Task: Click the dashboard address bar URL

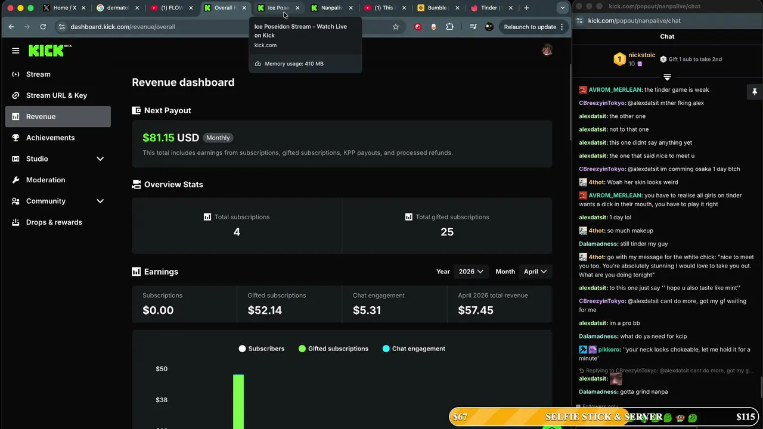Action: (123, 27)
